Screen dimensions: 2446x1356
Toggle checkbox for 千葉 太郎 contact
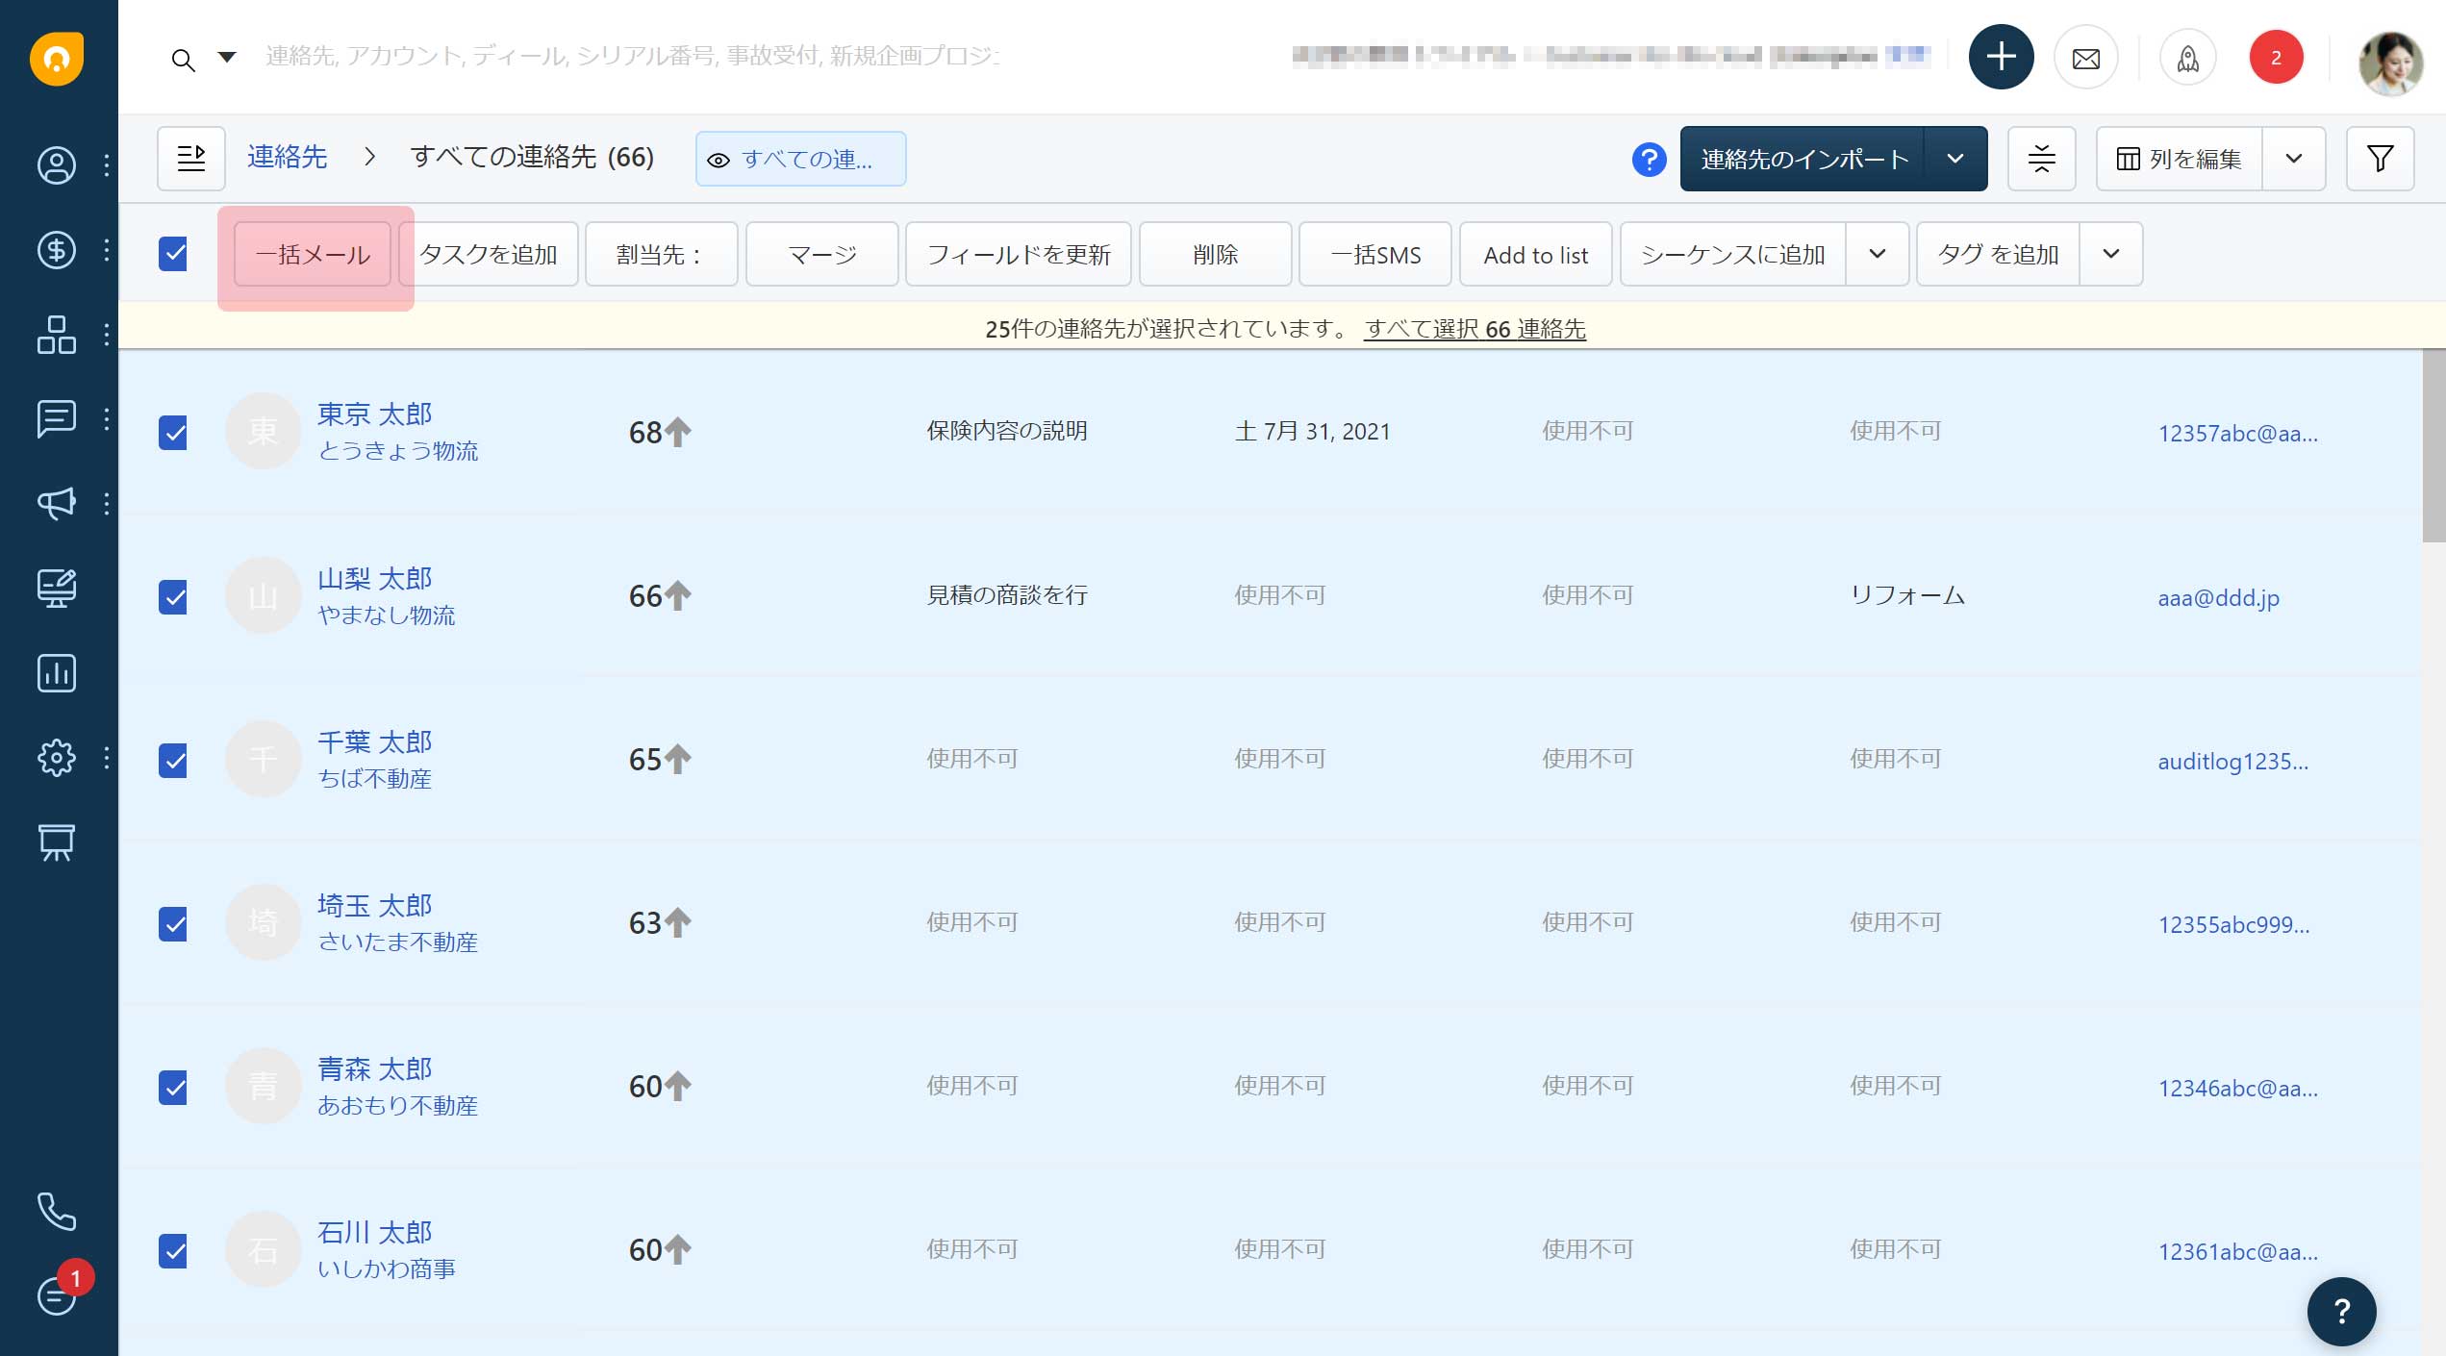click(x=174, y=760)
